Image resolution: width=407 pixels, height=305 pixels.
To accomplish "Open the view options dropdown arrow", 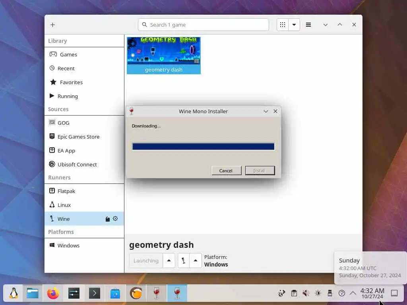I will coord(294,25).
